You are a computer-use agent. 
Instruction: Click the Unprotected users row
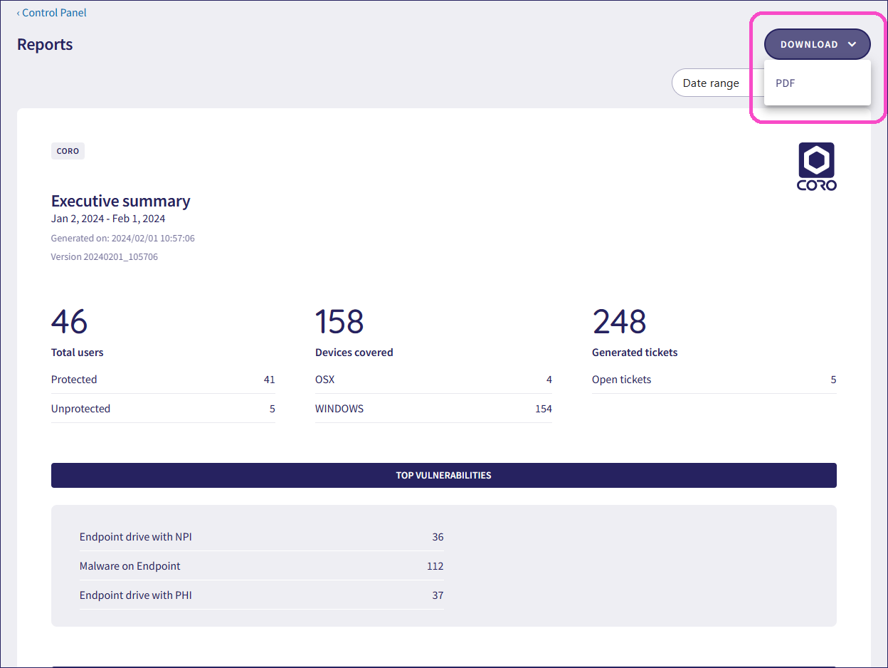pos(163,409)
